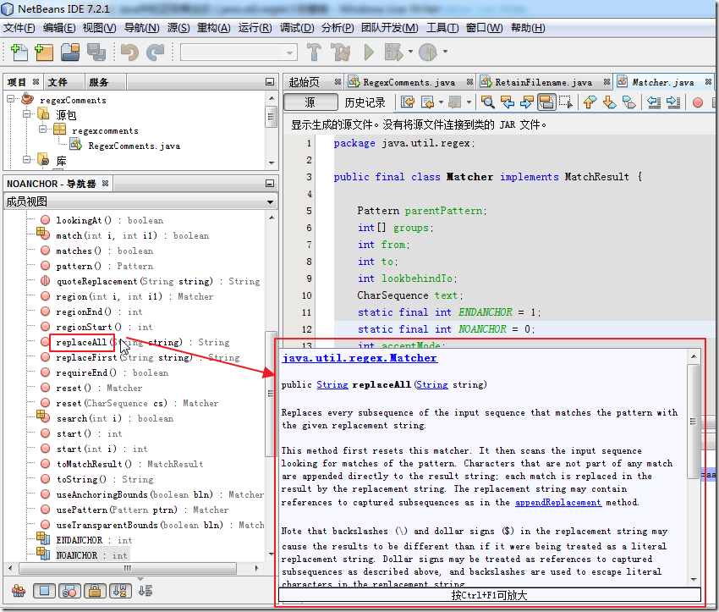Close the 起始页 tab
The height and width of the screenshot is (612, 719).
tap(338, 81)
